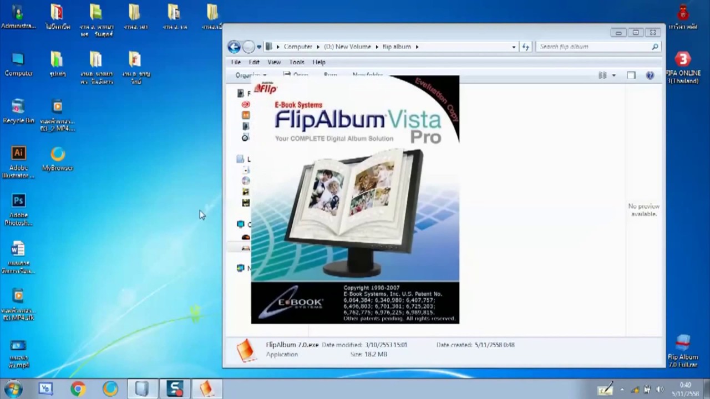Expand the arrow after Computer in breadcrumb
This screenshot has height=399, width=710.
click(x=318, y=47)
